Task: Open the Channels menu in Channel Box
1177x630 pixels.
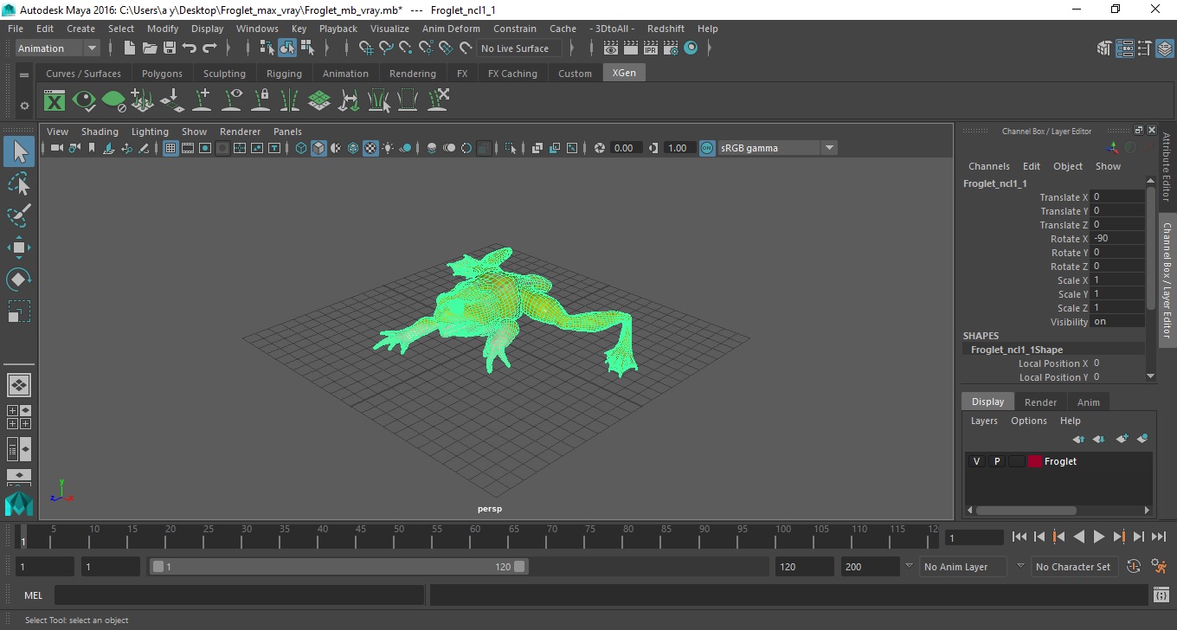Action: pyautogui.click(x=989, y=166)
